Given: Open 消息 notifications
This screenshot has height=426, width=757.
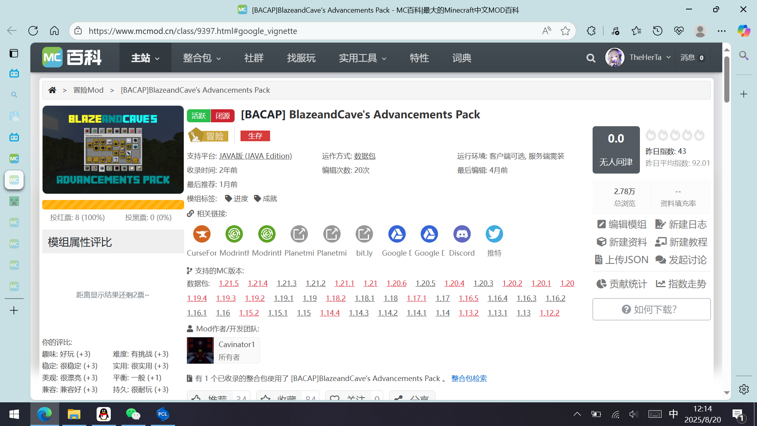Looking at the screenshot, I should (693, 58).
